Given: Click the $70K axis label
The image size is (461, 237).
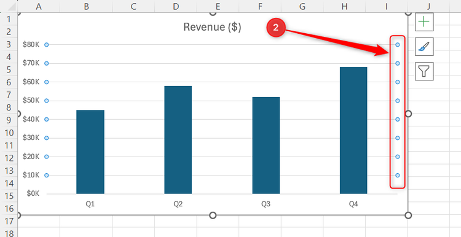Looking at the screenshot, I should tap(31, 63).
